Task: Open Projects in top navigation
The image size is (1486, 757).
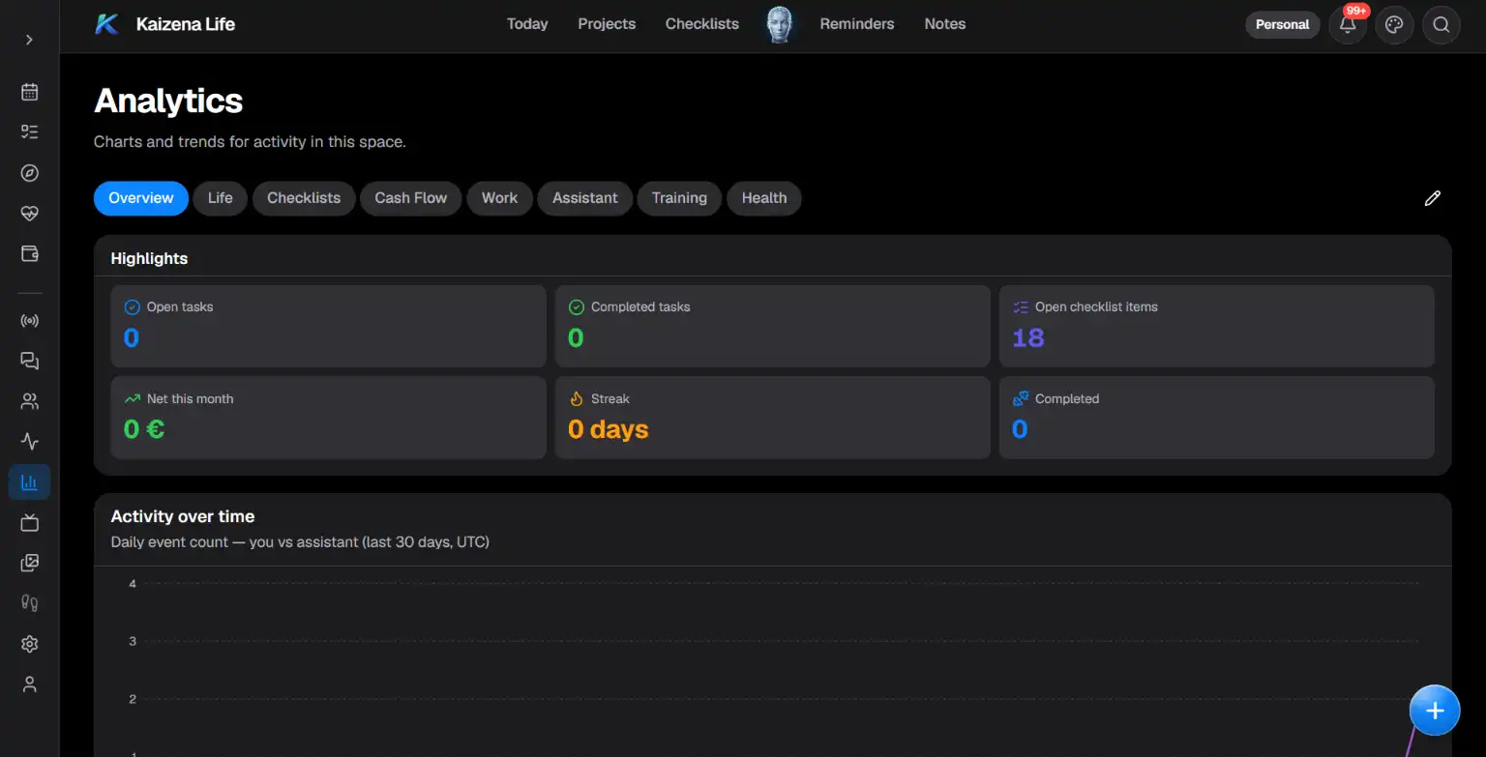Action: tap(607, 24)
